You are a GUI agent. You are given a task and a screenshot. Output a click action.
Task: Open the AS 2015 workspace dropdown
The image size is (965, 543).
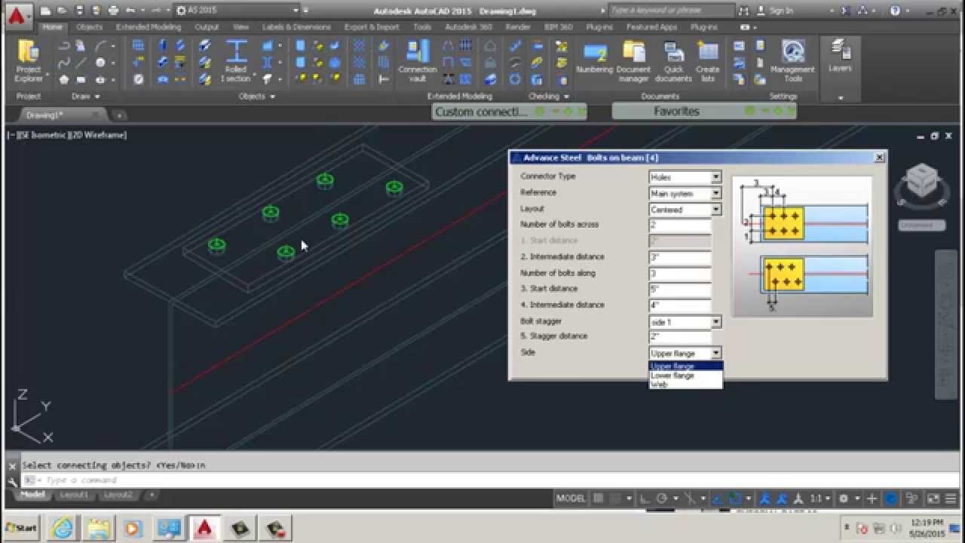point(237,11)
